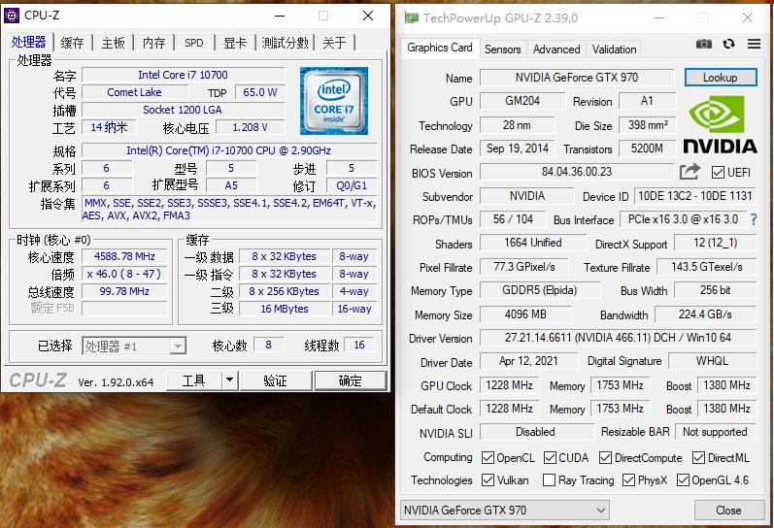Minimize the GPU-Z window
This screenshot has width=774, height=528.
point(659,17)
